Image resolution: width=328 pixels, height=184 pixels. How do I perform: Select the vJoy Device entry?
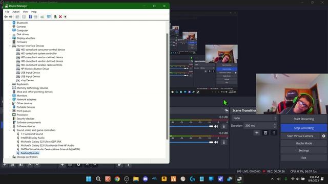27,80
